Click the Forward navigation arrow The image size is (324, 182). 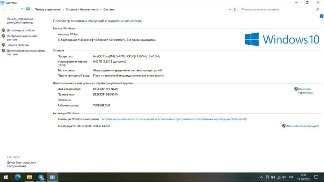point(12,9)
